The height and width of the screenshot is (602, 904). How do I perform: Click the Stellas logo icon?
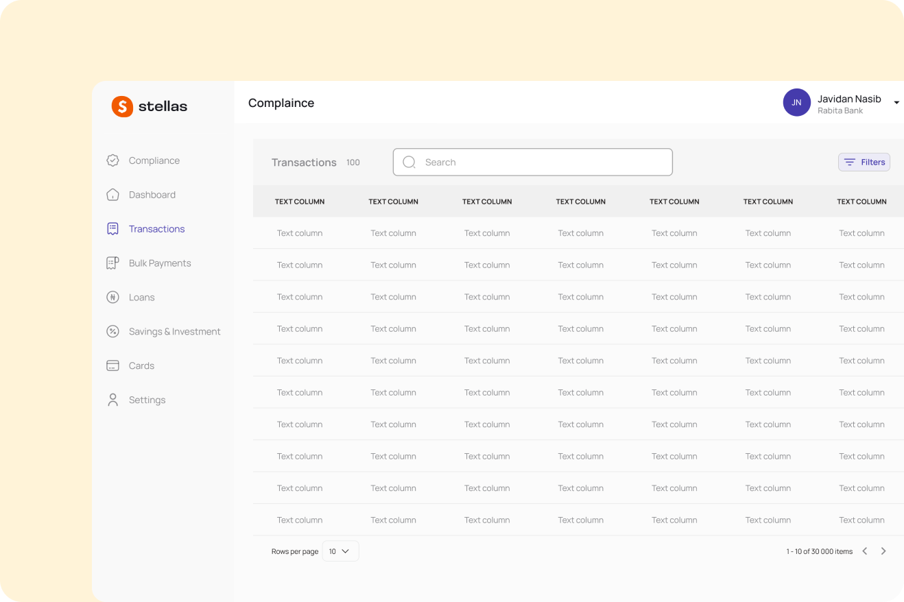click(122, 106)
